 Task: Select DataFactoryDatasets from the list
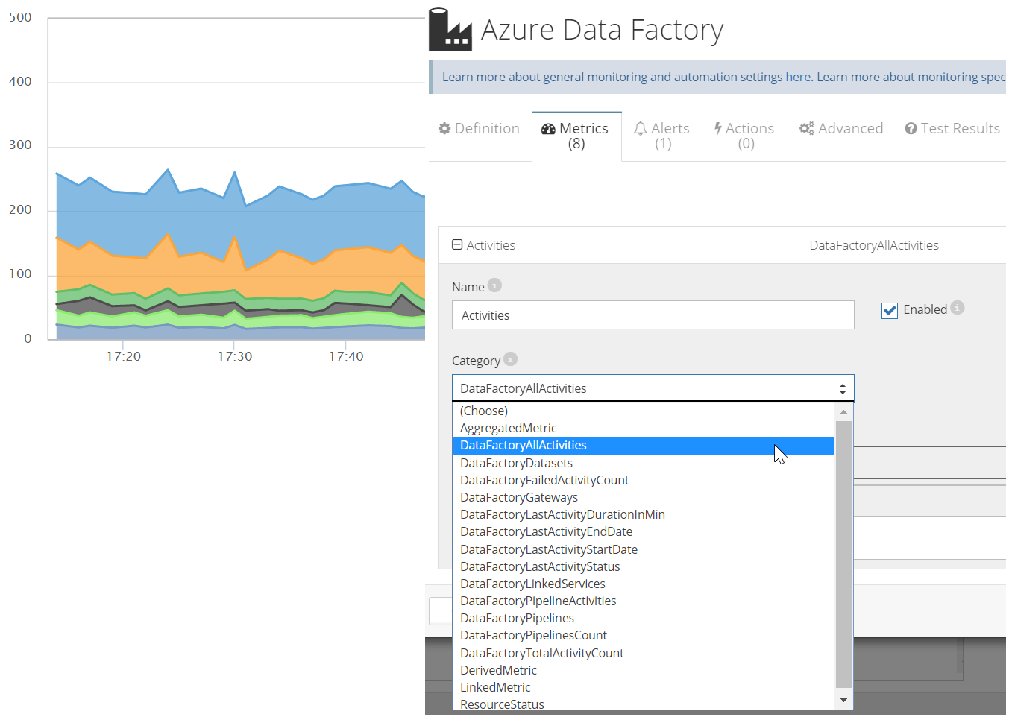point(643,463)
